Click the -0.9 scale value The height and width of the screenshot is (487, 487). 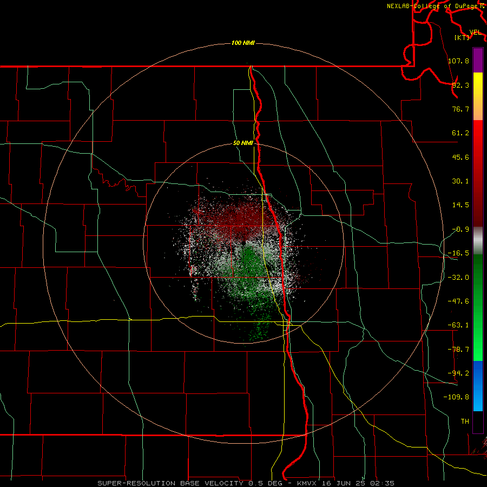(460, 229)
